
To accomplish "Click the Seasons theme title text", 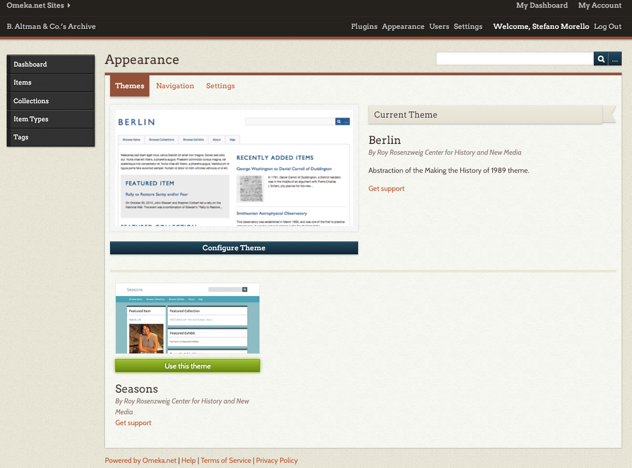I will click(136, 389).
